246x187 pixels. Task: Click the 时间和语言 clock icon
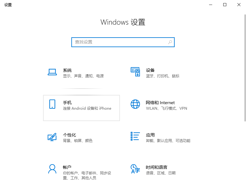(x=135, y=169)
